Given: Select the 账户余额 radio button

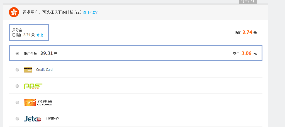Looking at the screenshot, I should [17, 53].
